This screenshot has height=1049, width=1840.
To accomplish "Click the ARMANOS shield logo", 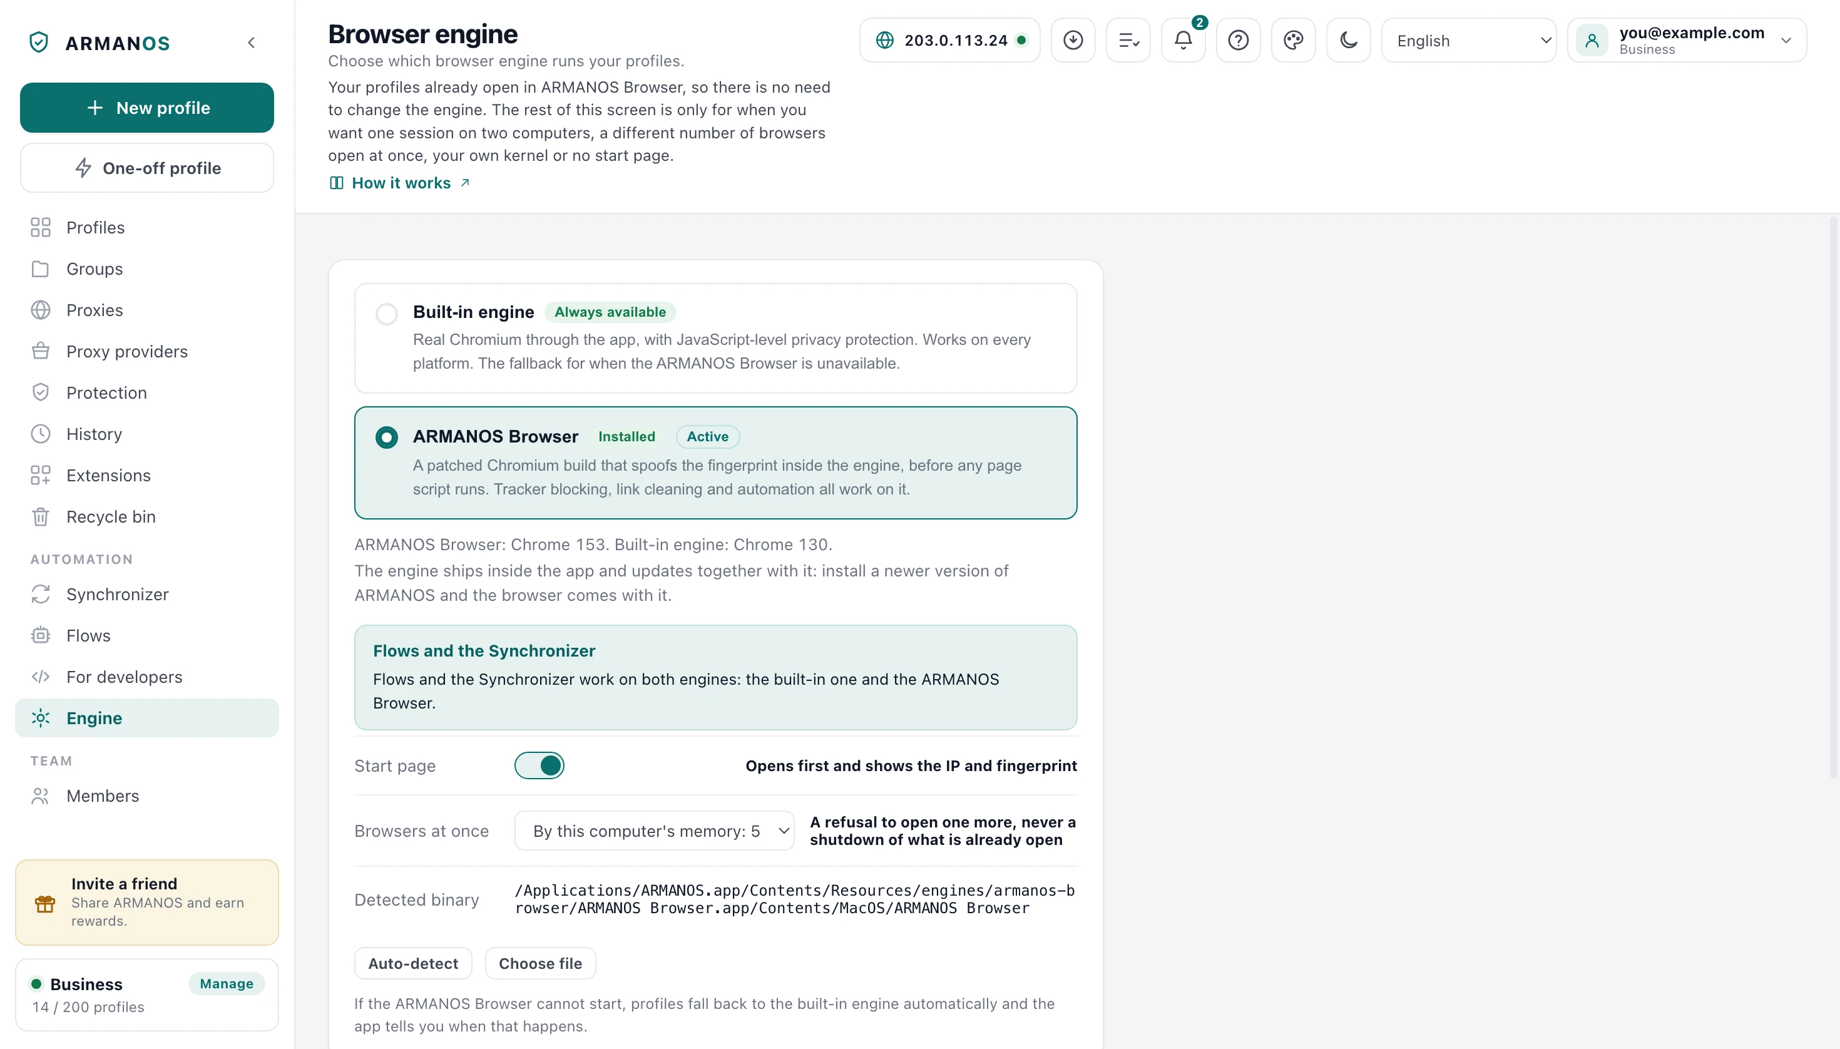I will 39,43.
